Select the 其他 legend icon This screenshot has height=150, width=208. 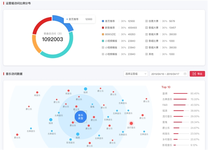[x=146, y=54]
